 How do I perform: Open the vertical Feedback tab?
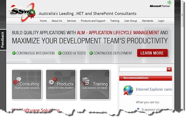(x=3, y=40)
